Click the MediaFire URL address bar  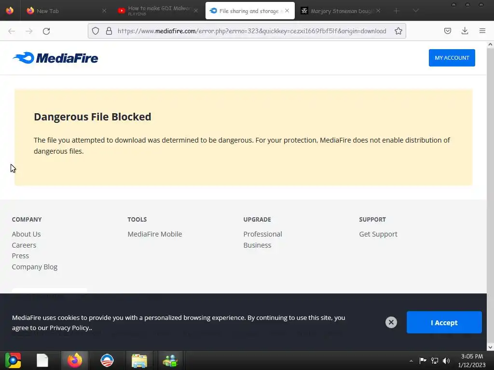(252, 31)
